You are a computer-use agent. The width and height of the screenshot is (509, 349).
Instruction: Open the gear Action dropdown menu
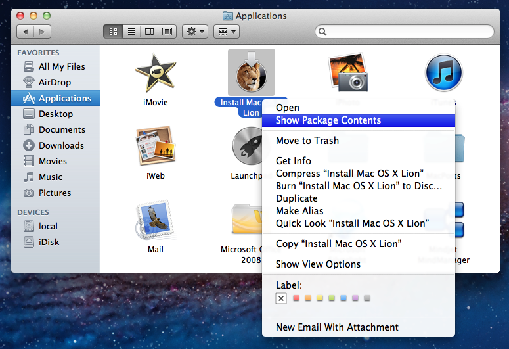coord(195,32)
